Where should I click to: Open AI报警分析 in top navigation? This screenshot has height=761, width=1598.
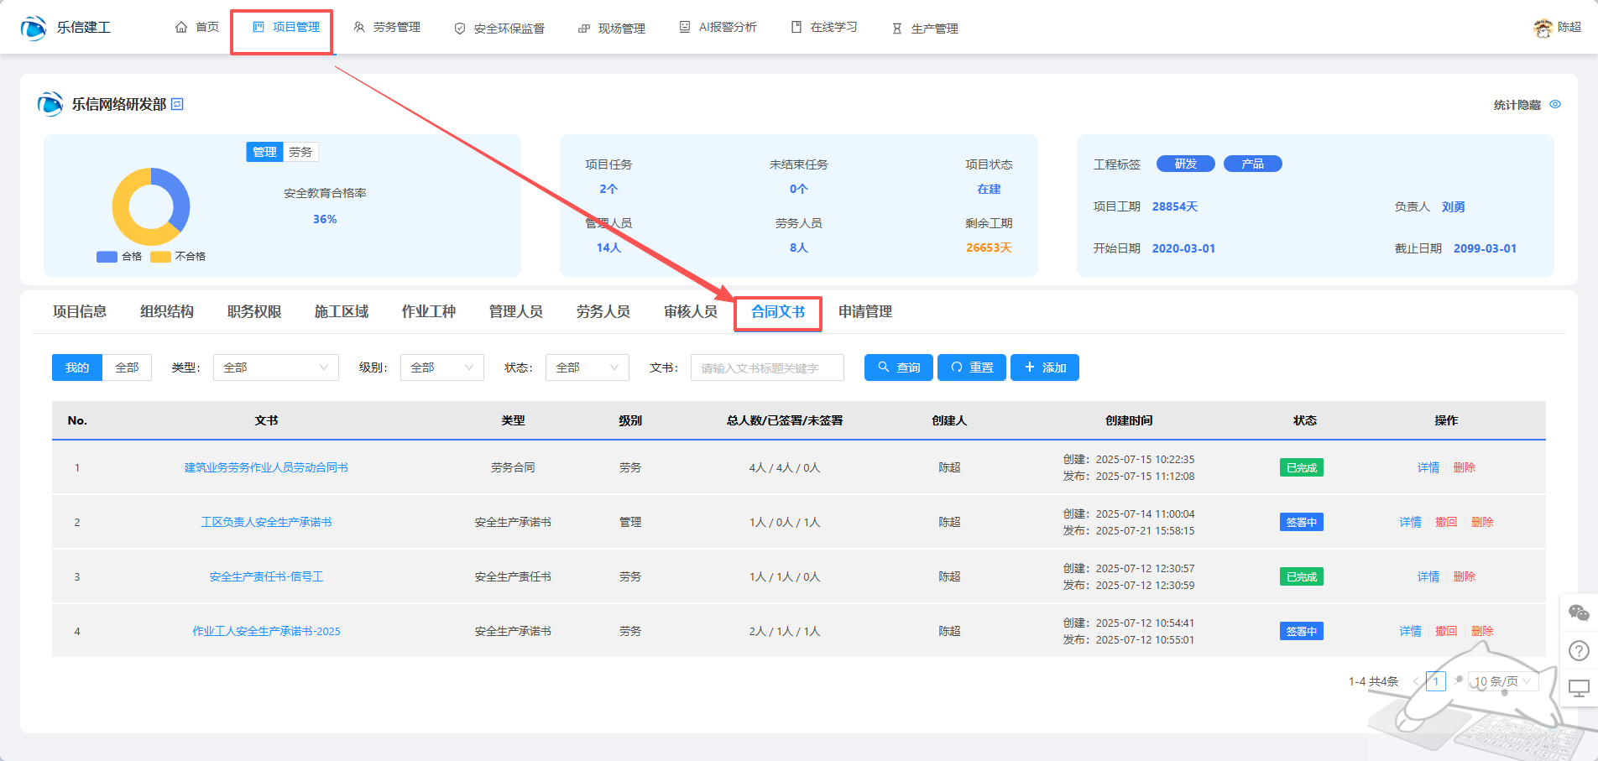click(718, 28)
